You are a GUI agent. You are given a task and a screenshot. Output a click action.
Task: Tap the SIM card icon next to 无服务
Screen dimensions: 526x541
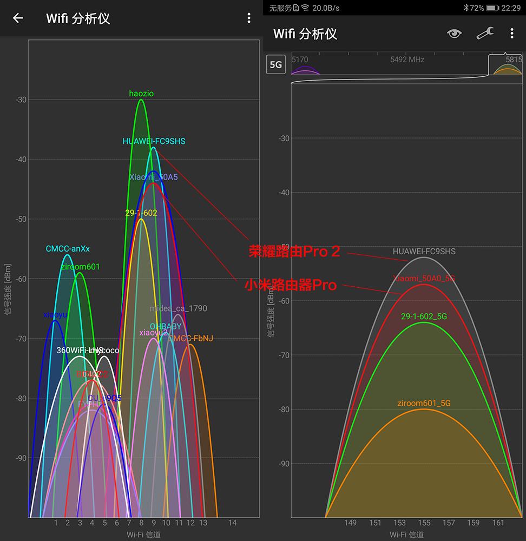point(295,8)
